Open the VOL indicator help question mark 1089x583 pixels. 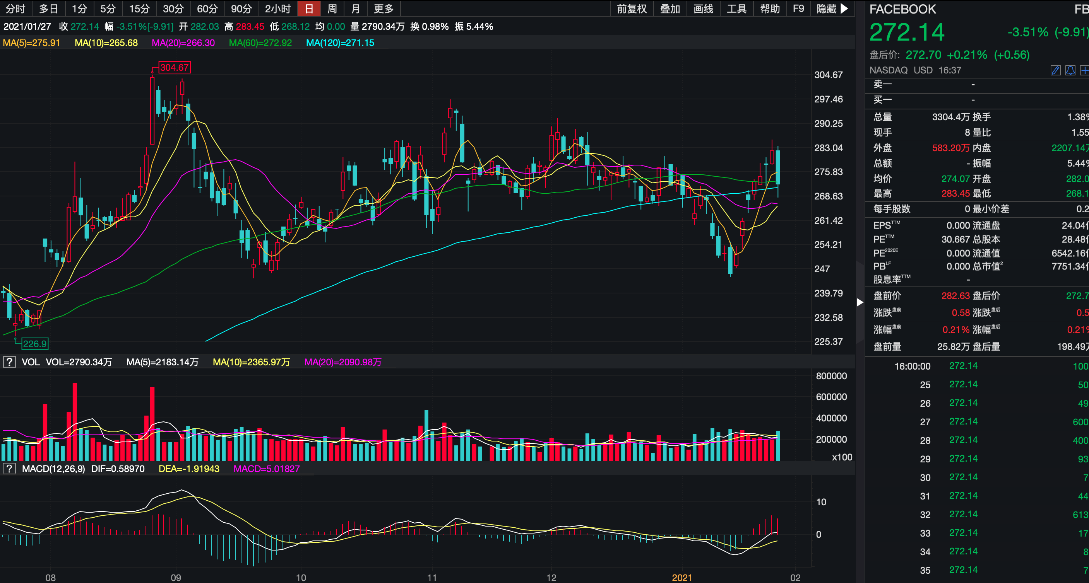pos(9,362)
